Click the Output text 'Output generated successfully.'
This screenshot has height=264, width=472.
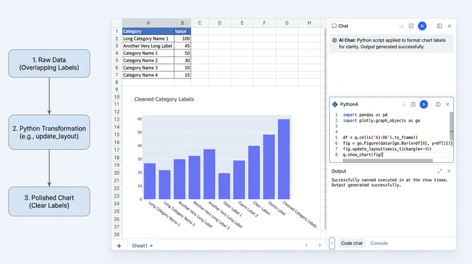pos(366,185)
